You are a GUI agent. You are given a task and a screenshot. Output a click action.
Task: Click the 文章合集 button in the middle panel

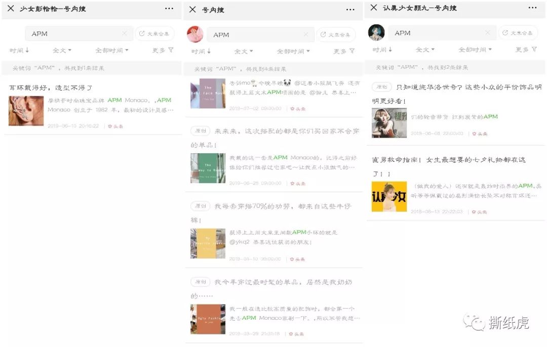tap(336, 34)
